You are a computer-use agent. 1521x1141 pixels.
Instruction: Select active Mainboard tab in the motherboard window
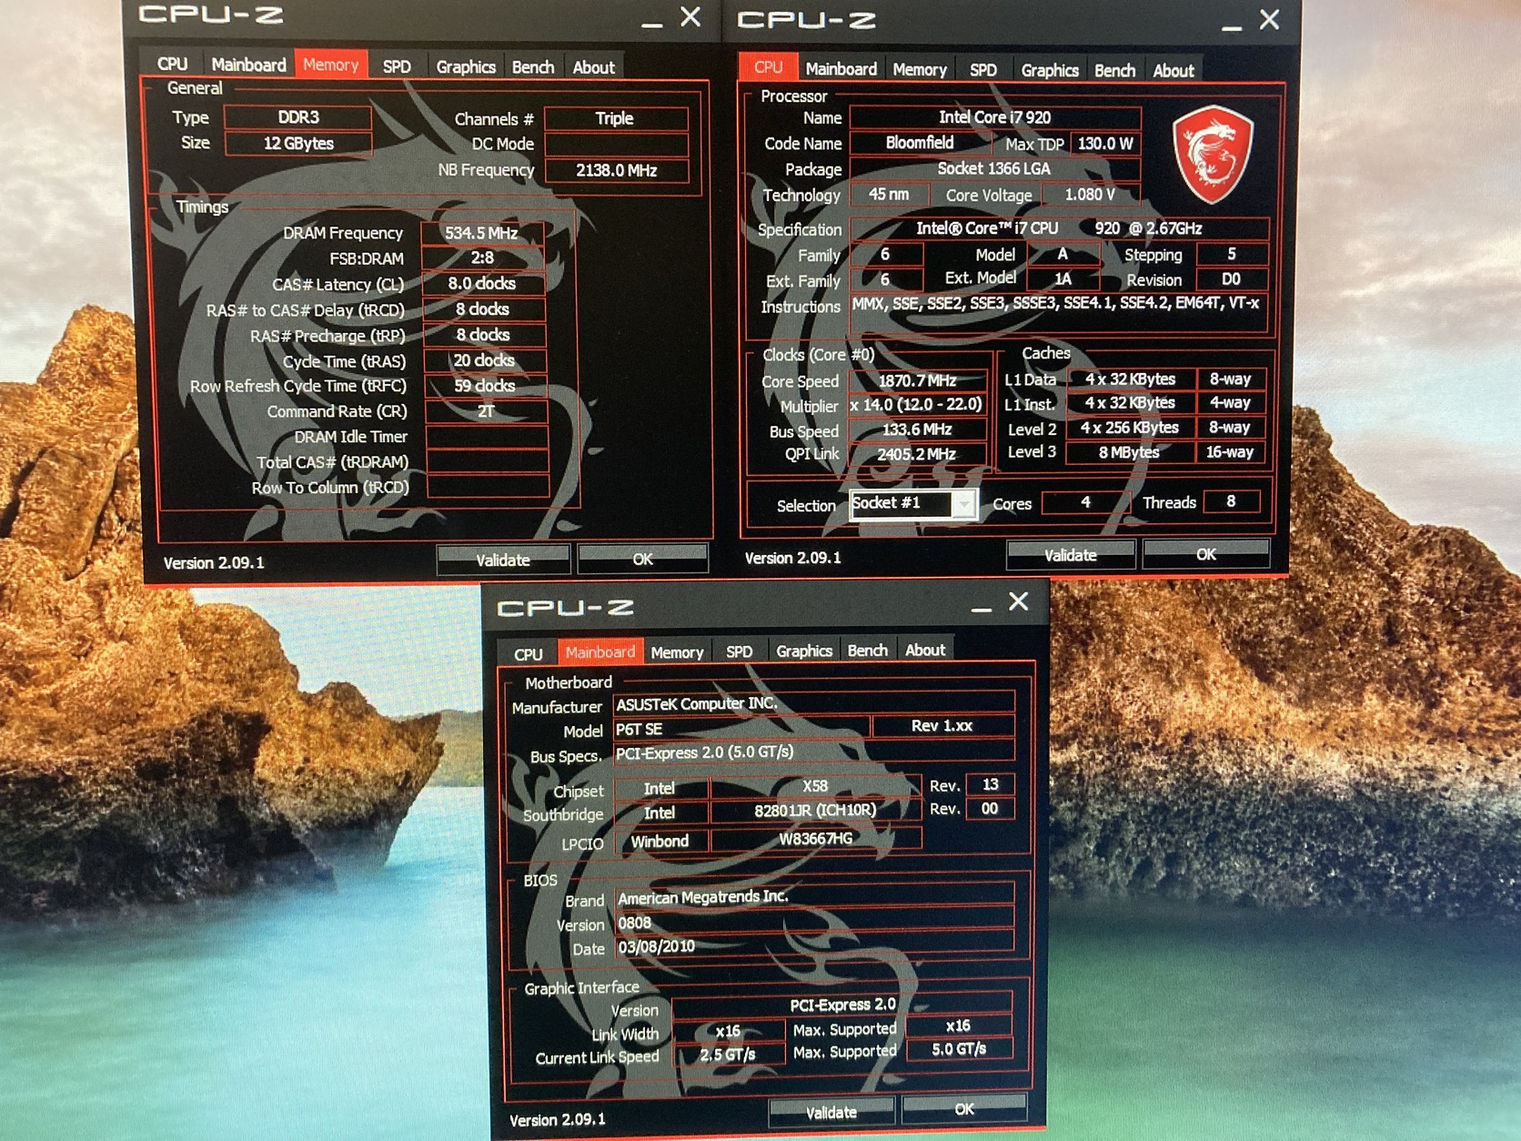click(x=600, y=651)
